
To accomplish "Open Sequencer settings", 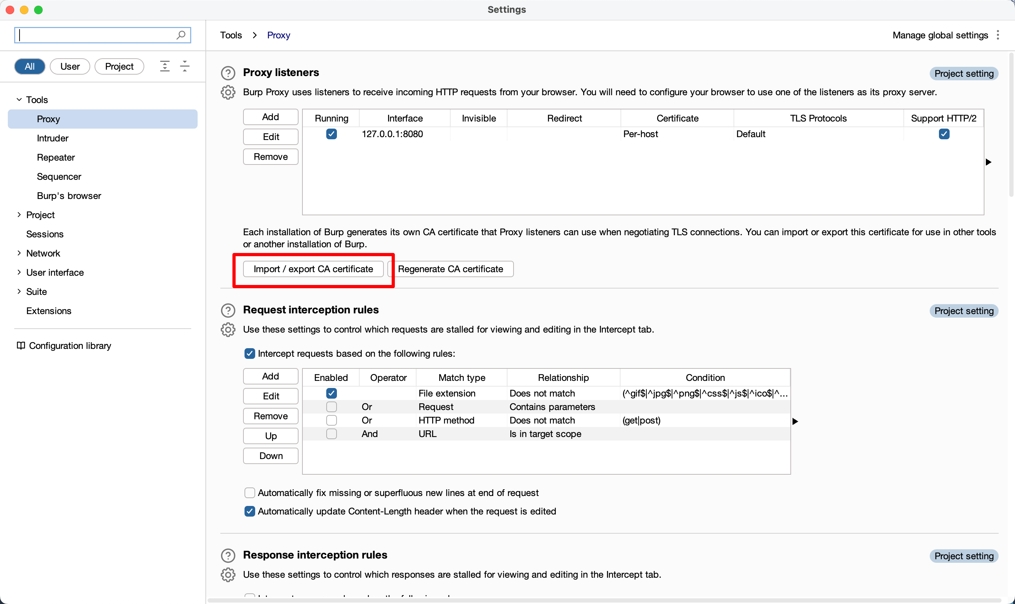I will pyautogui.click(x=59, y=176).
